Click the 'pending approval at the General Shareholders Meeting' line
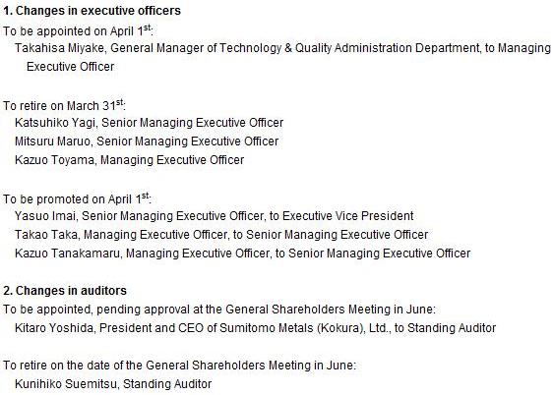554x395 pixels. (x=219, y=310)
